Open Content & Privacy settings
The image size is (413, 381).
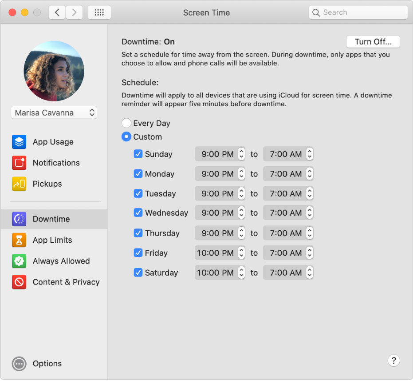point(19,282)
